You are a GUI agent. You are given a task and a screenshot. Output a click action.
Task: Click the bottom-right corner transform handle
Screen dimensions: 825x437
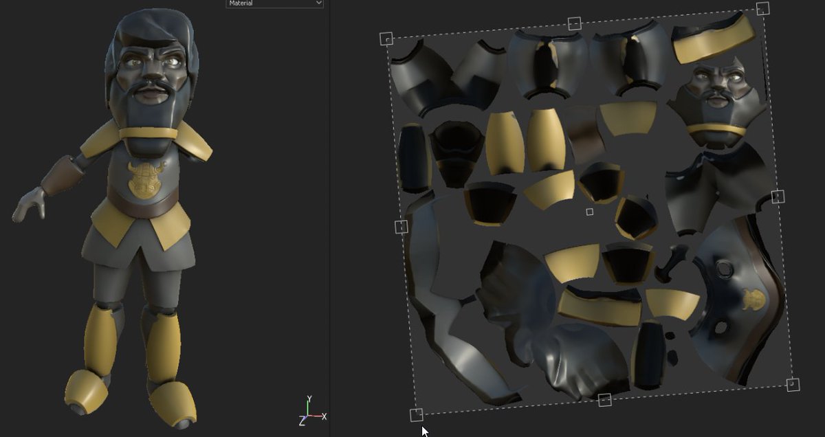pos(793,385)
